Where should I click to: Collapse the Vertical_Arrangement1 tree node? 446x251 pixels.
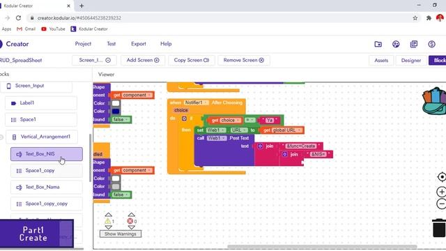pyautogui.click(x=1, y=137)
